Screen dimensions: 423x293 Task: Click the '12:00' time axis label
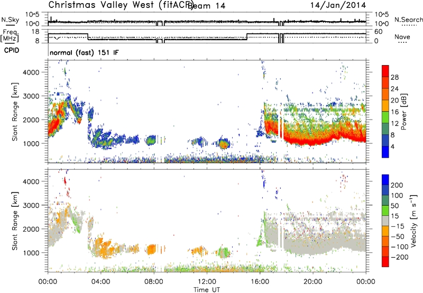point(207,282)
